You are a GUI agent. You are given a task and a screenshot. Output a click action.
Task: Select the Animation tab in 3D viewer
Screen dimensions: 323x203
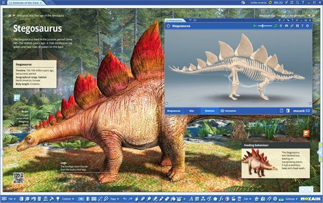click(x=228, y=111)
